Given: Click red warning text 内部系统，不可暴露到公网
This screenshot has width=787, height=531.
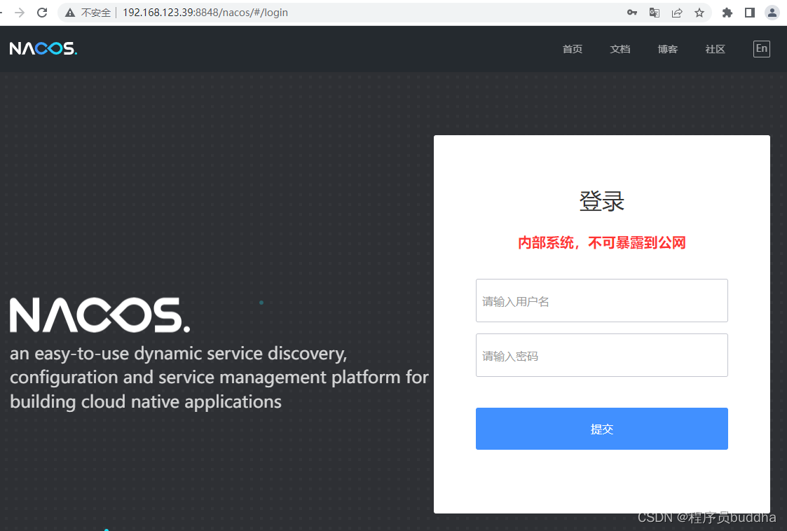Looking at the screenshot, I should (602, 243).
